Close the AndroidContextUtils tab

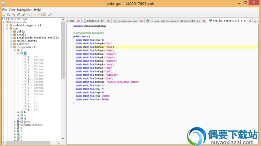pyautogui.click(x=204, y=21)
